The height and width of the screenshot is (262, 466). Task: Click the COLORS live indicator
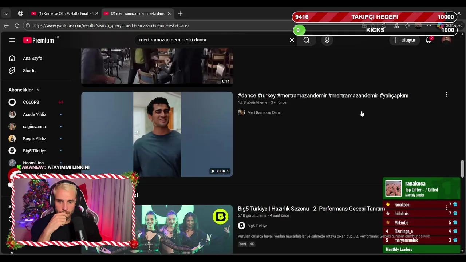(x=60, y=102)
